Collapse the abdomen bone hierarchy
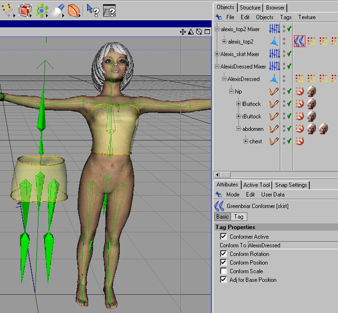Viewport: 338px width, 313px height. [238, 129]
